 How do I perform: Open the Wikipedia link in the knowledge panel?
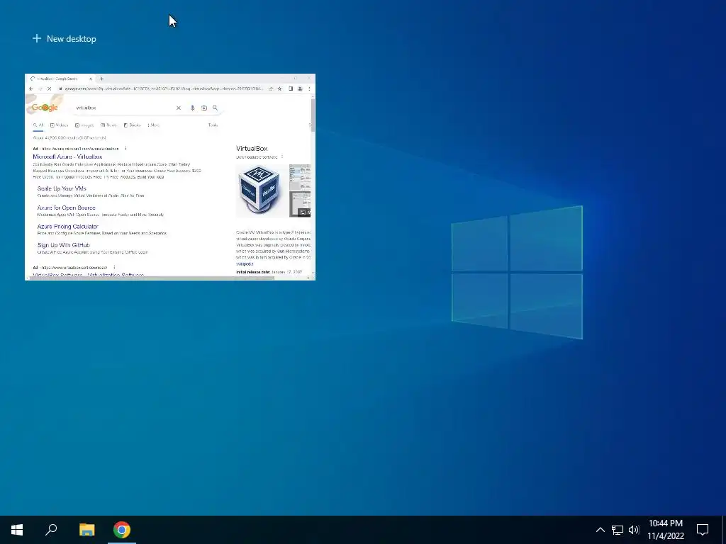point(245,264)
